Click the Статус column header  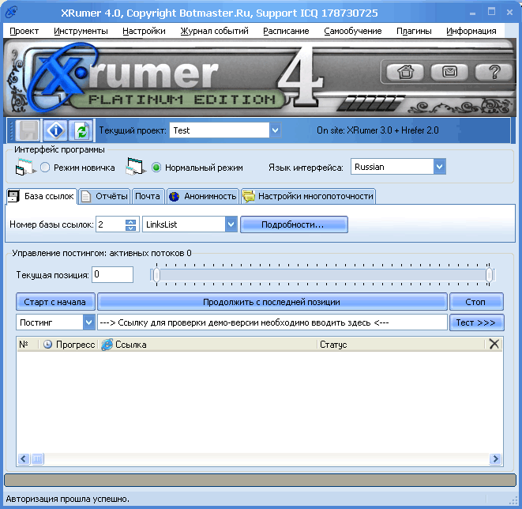pos(401,345)
